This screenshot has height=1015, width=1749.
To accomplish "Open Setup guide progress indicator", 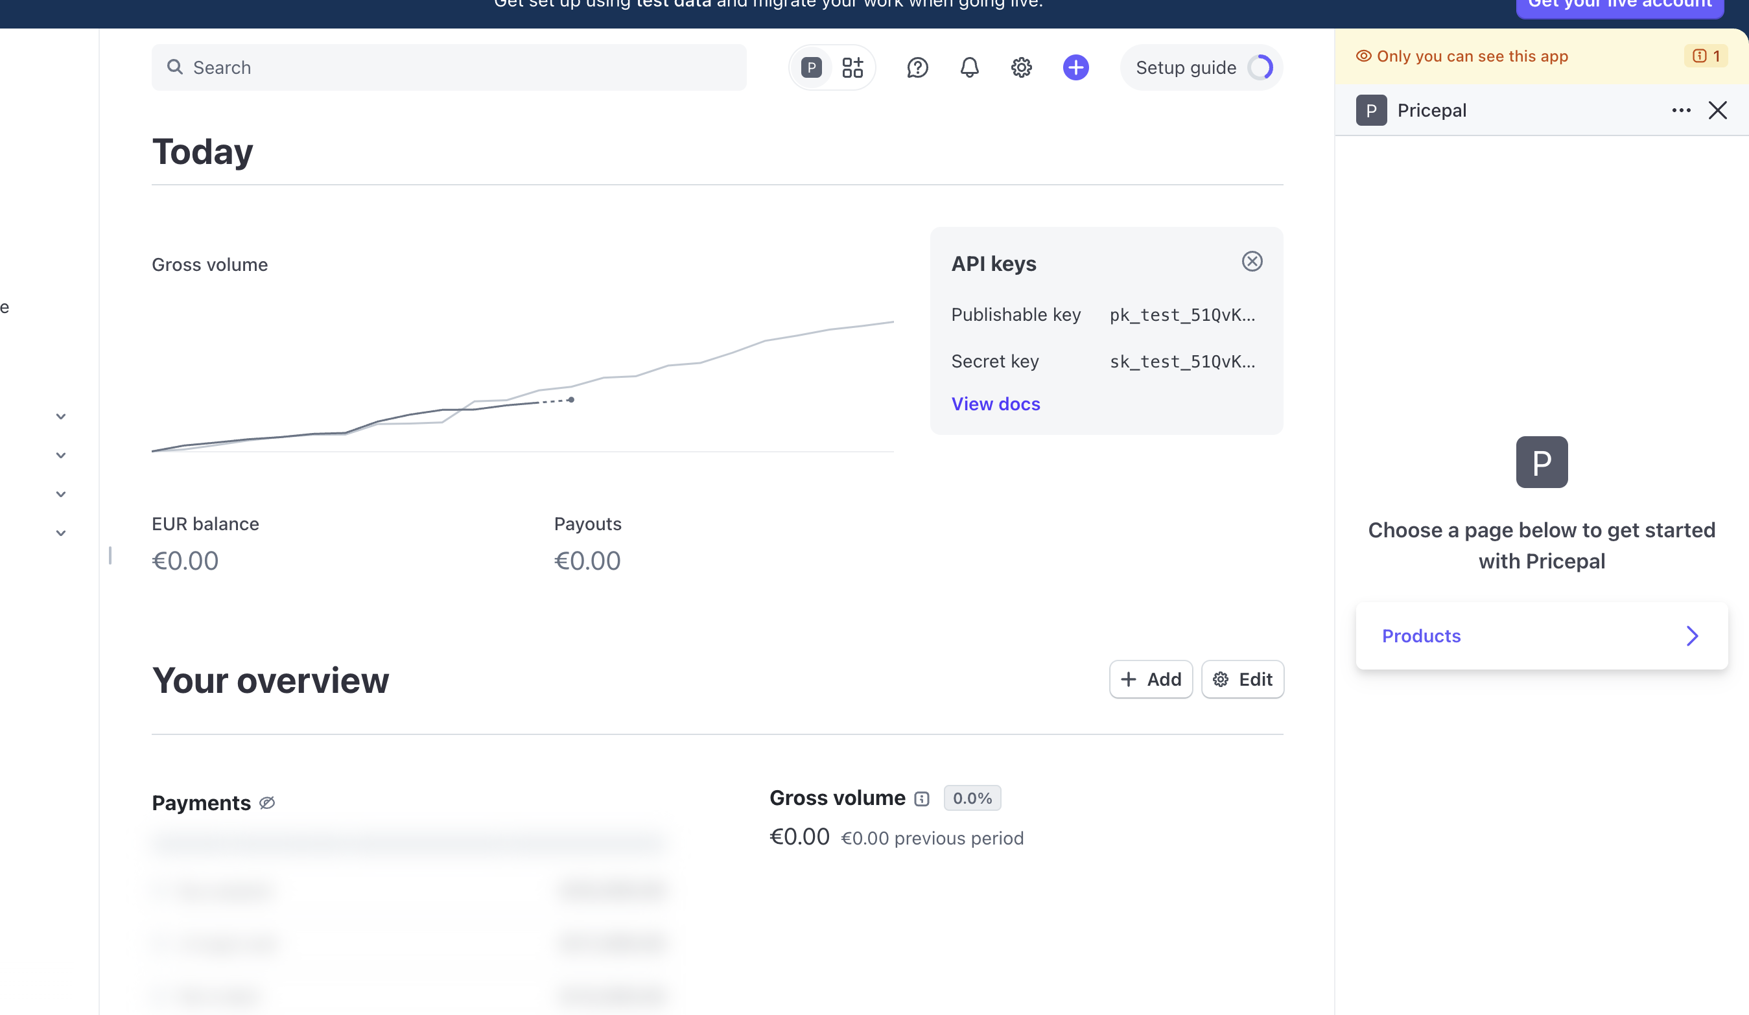I will pos(1259,67).
